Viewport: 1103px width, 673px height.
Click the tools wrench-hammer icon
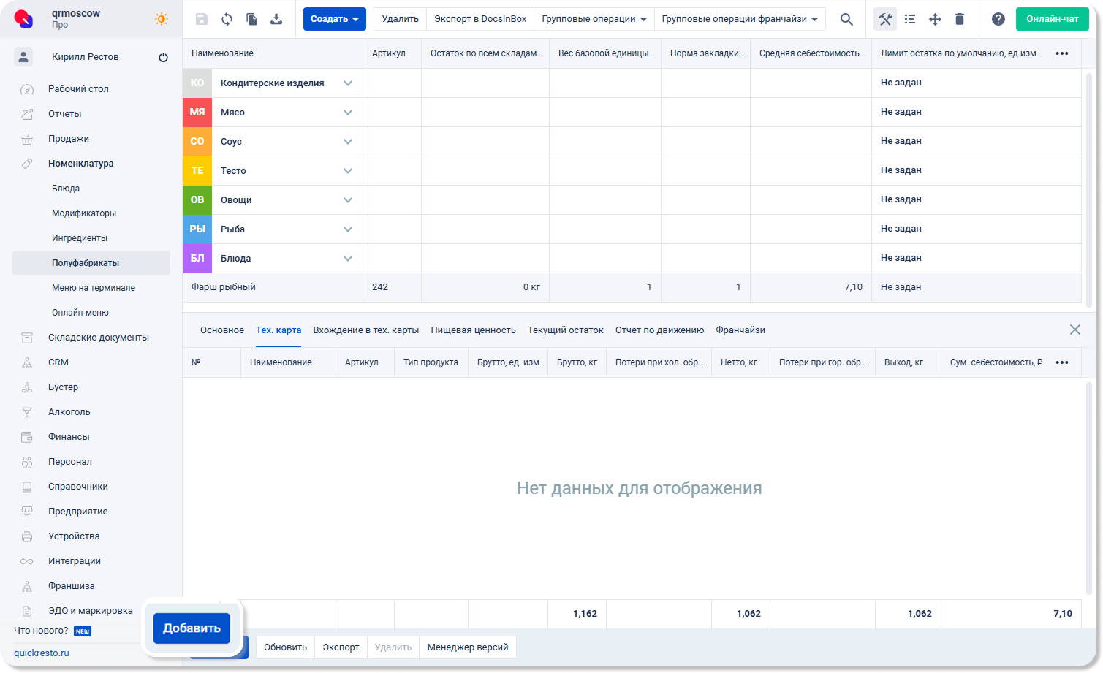[x=885, y=19]
